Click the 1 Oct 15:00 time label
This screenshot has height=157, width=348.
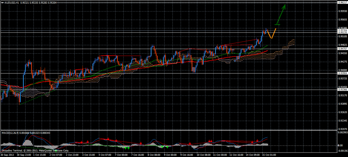tap(40, 155)
